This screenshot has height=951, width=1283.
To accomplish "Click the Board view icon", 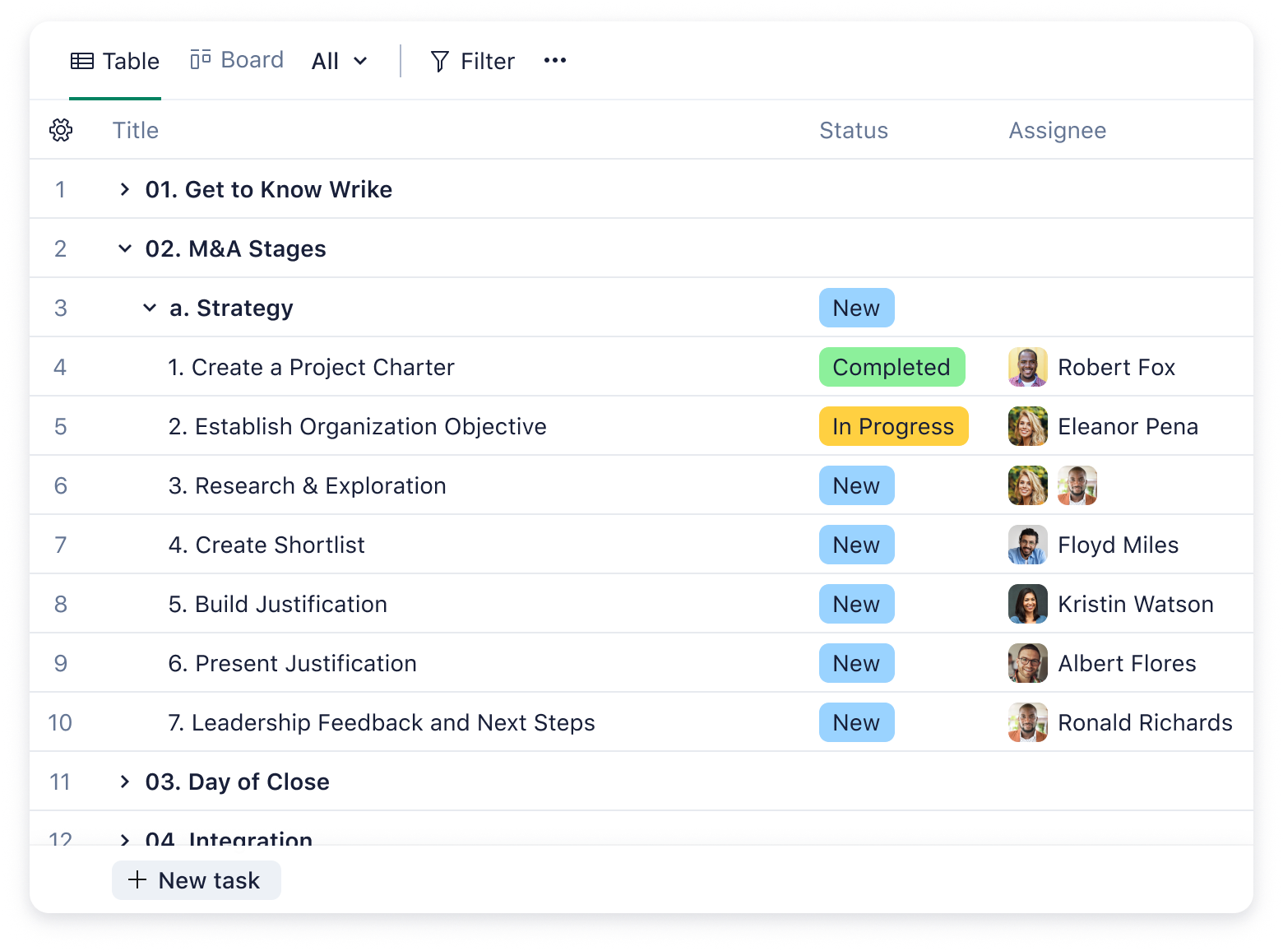I will pos(201,60).
